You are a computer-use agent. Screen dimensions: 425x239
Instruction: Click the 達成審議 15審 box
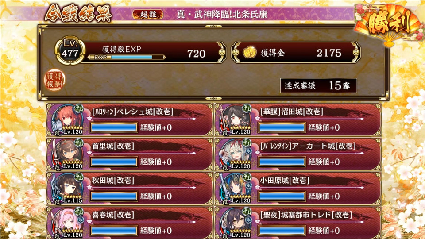(318, 85)
